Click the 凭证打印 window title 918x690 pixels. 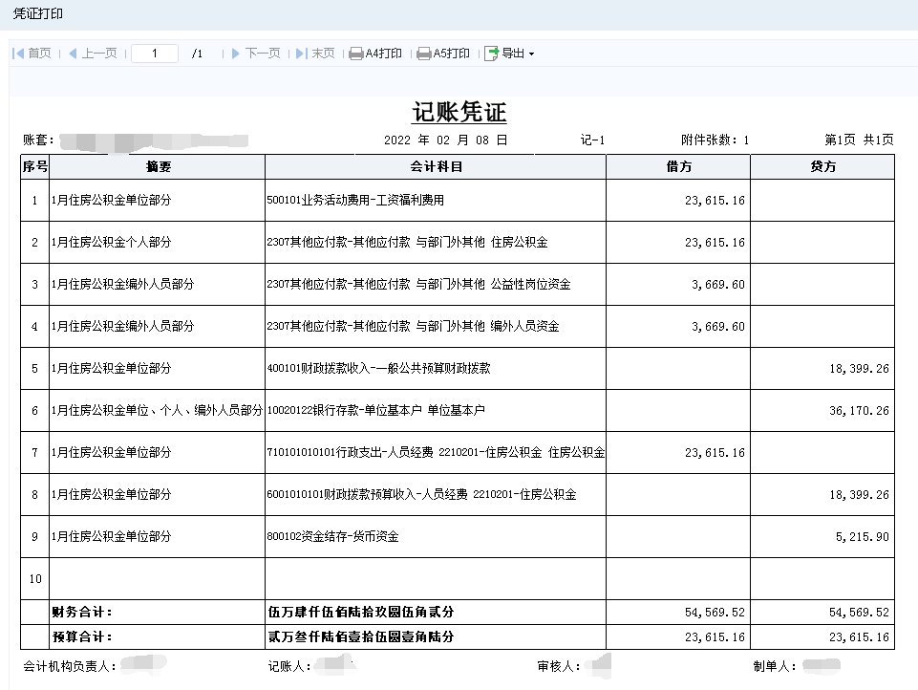[38, 13]
